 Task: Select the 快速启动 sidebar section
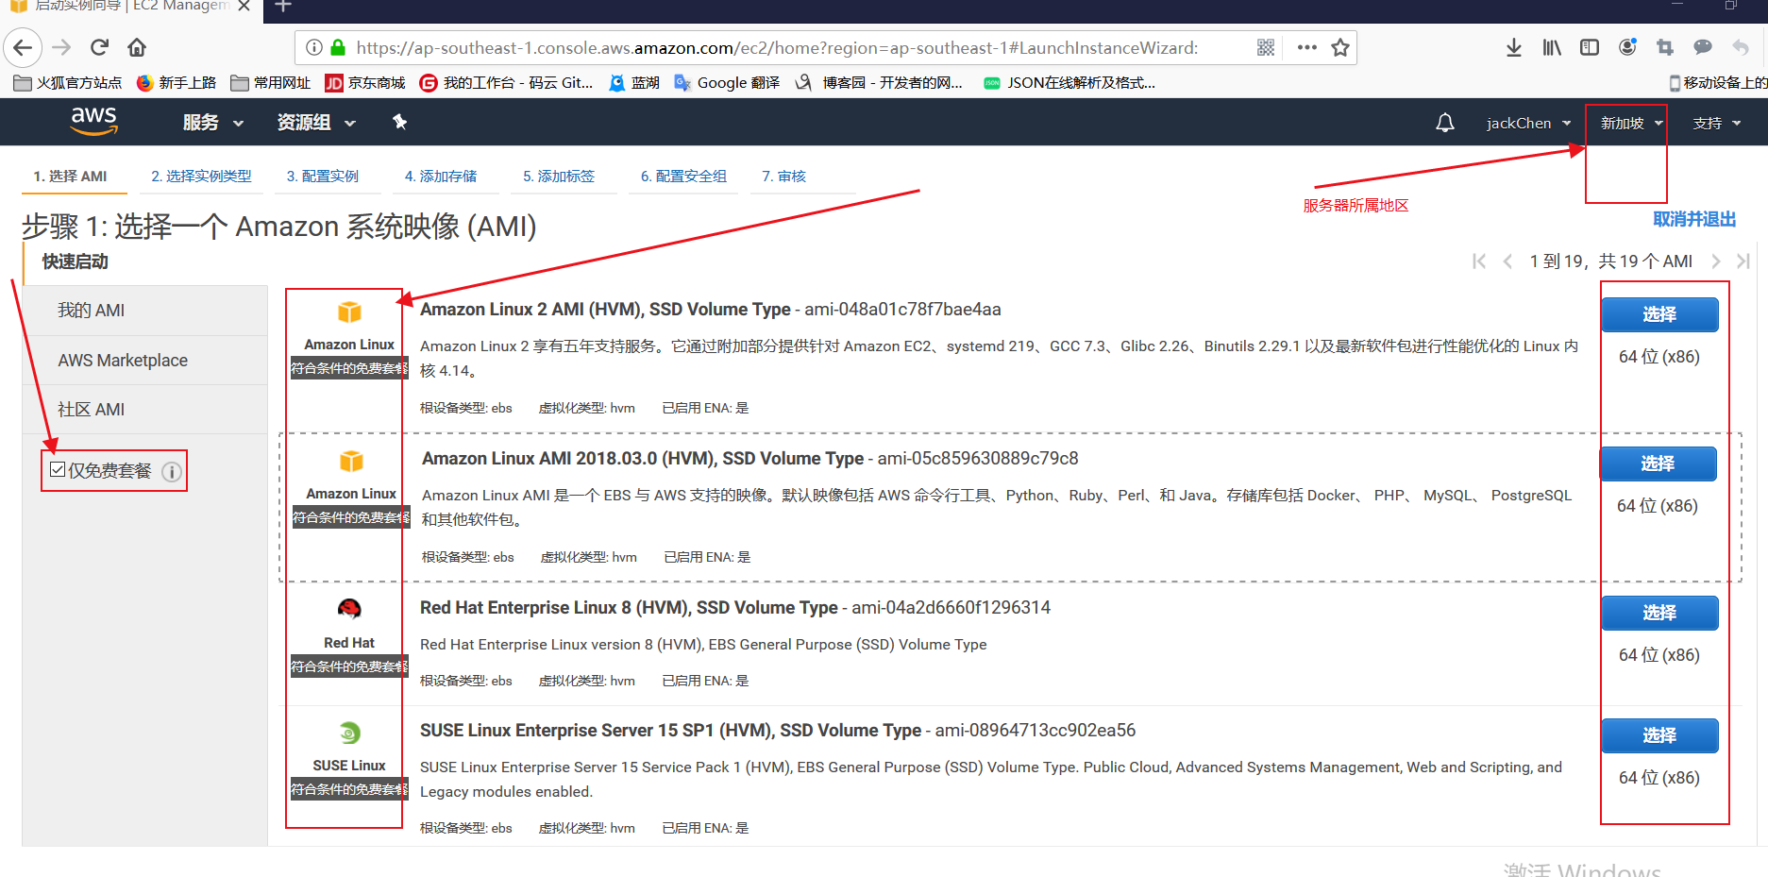click(76, 261)
